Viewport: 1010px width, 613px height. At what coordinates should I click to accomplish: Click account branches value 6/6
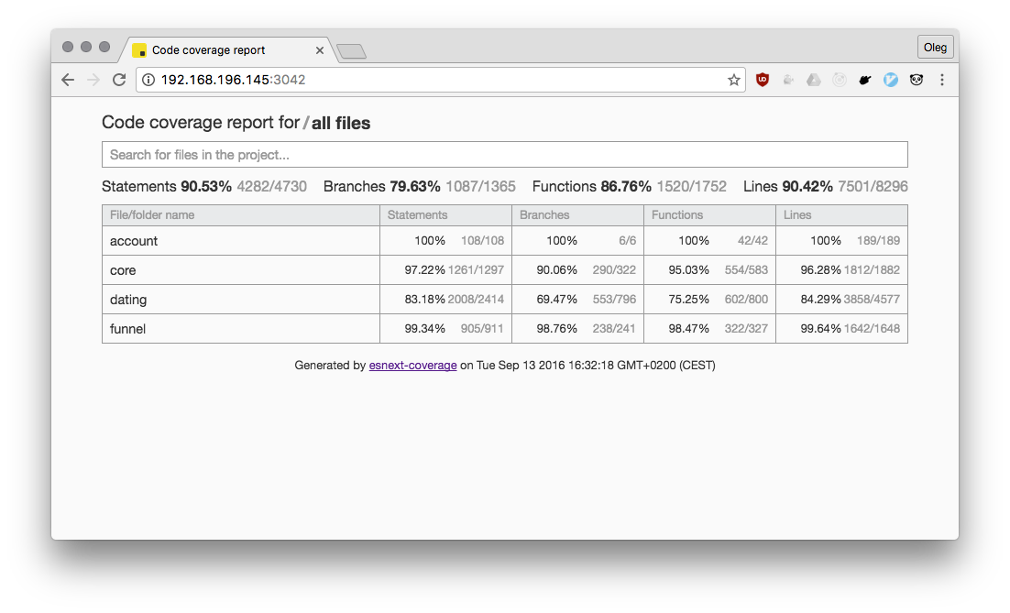coord(628,241)
